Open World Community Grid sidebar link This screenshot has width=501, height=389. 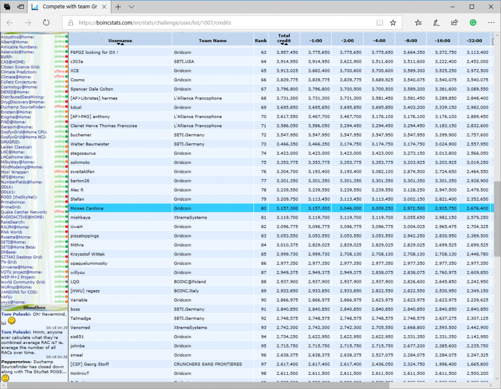[23, 282]
